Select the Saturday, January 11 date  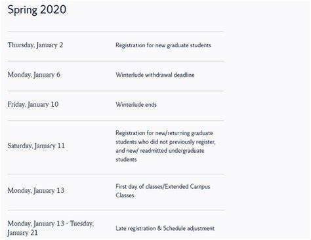coord(36,146)
